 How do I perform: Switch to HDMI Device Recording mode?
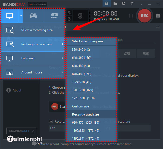[55, 16]
